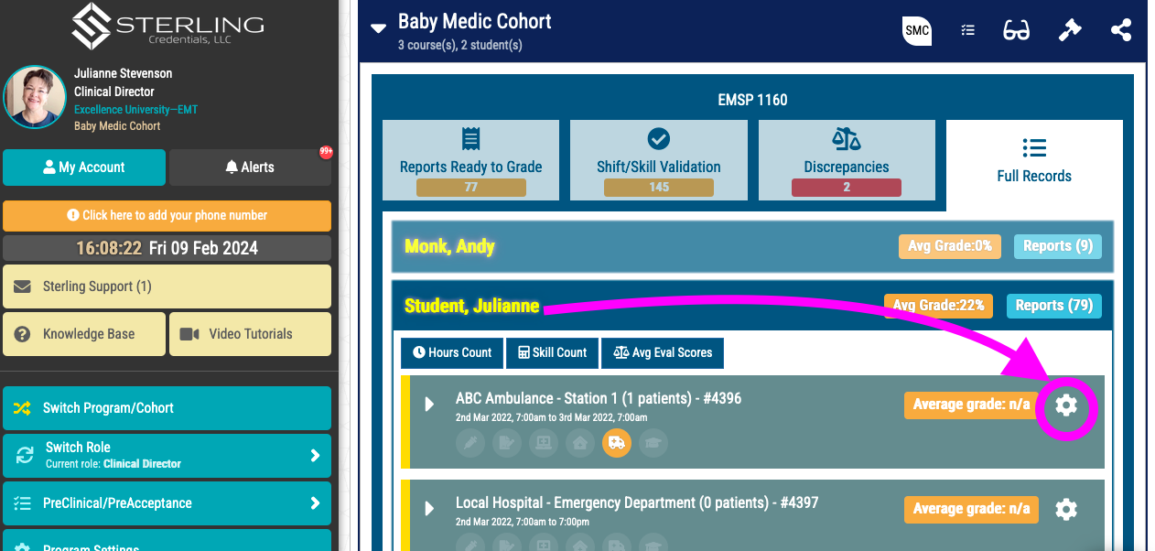Open Reports (79) for Student, Julianne
Image resolution: width=1155 pixels, height=551 pixels.
1053,305
